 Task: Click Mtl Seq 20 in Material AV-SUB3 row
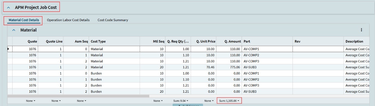pos(153,67)
